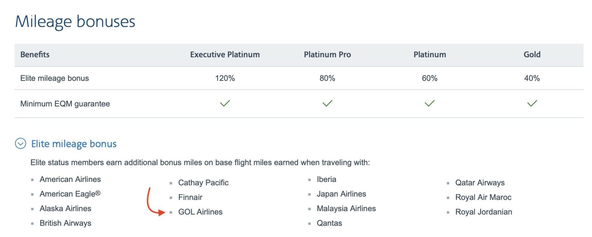592x237 pixels.
Task: Click the Gold EQM guarantee checkmark
Action: pos(532,103)
